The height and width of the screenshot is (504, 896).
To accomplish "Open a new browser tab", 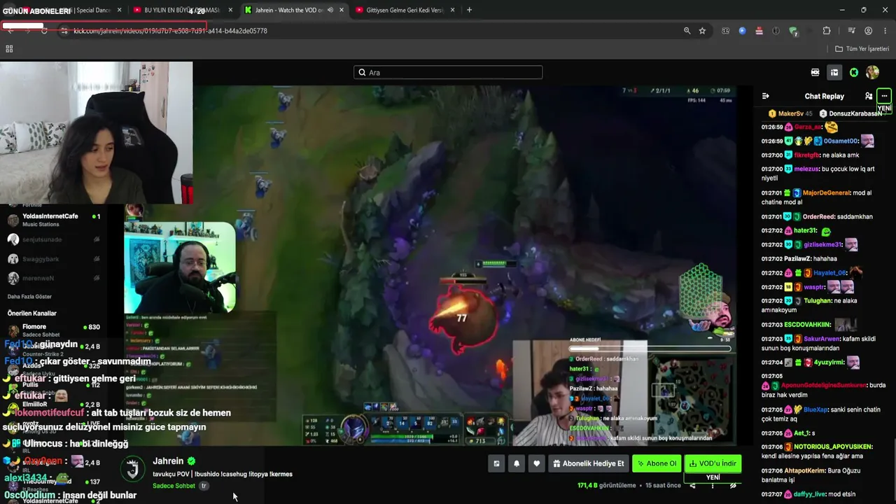I will [x=469, y=10].
